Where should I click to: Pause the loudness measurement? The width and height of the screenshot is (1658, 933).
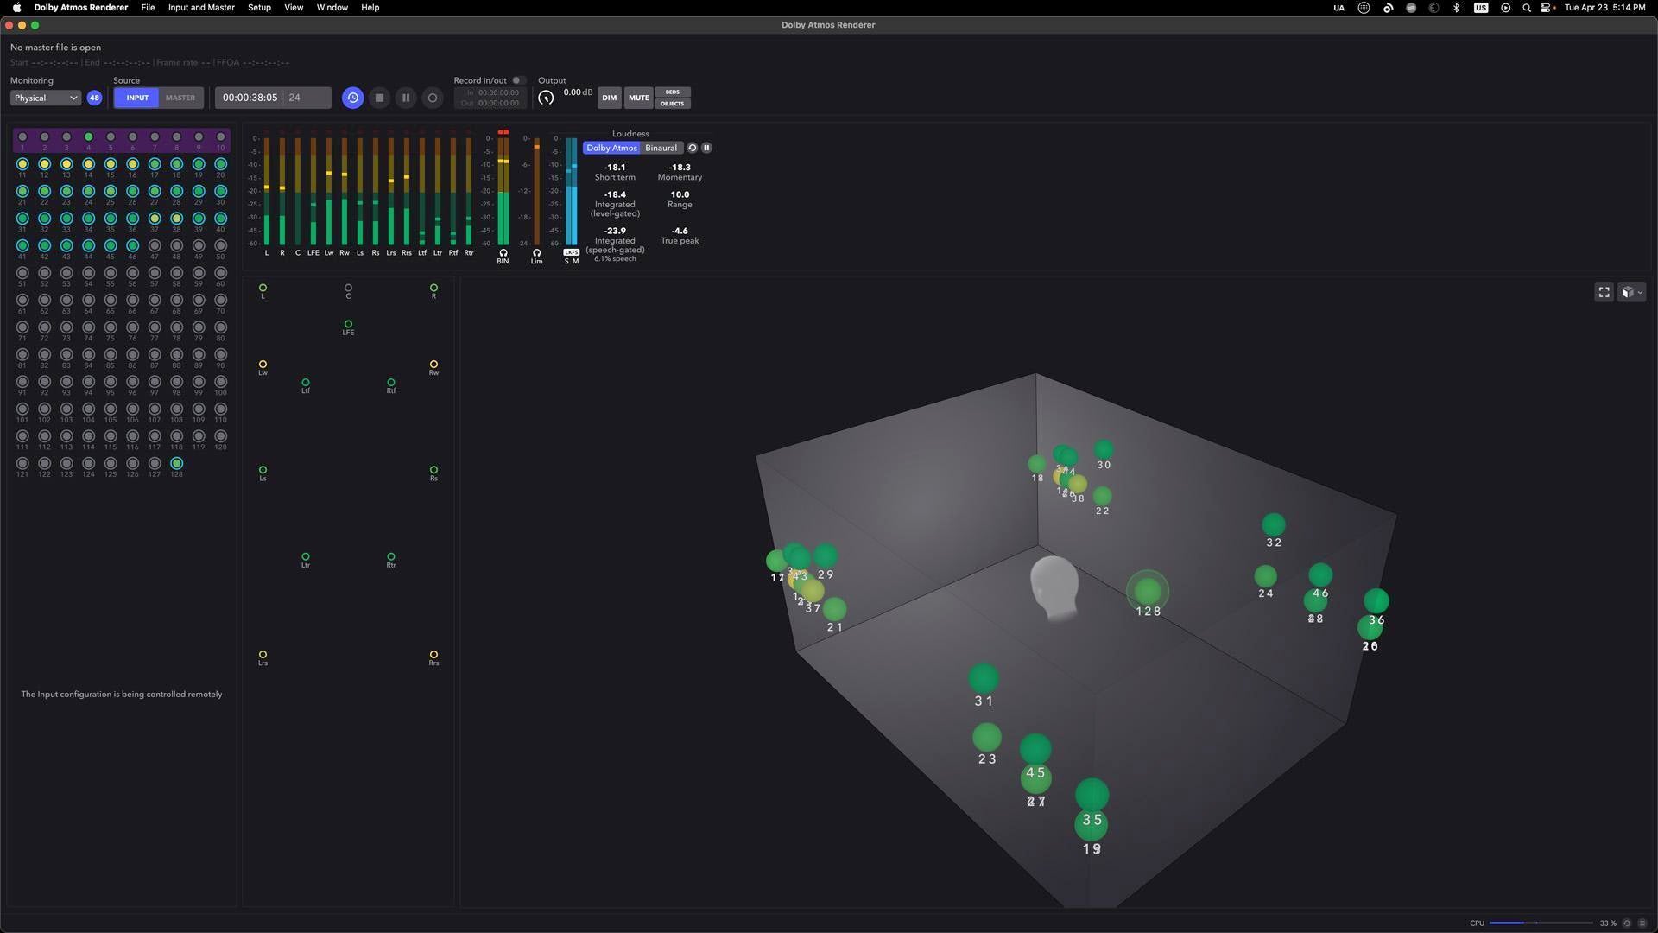(706, 148)
